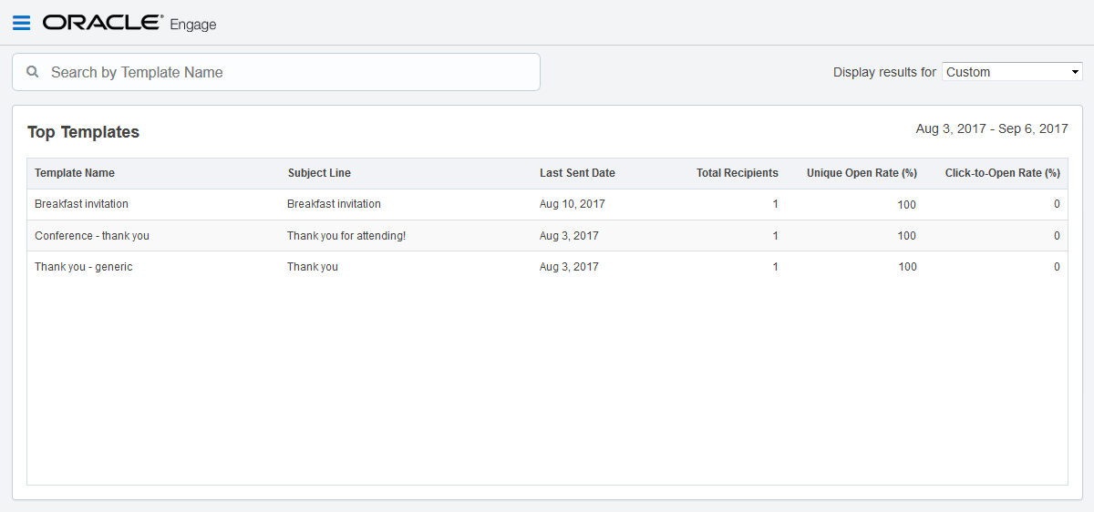This screenshot has width=1094, height=512.
Task: Click the date range Aug 3 - Sep 6
Action: [x=992, y=129]
